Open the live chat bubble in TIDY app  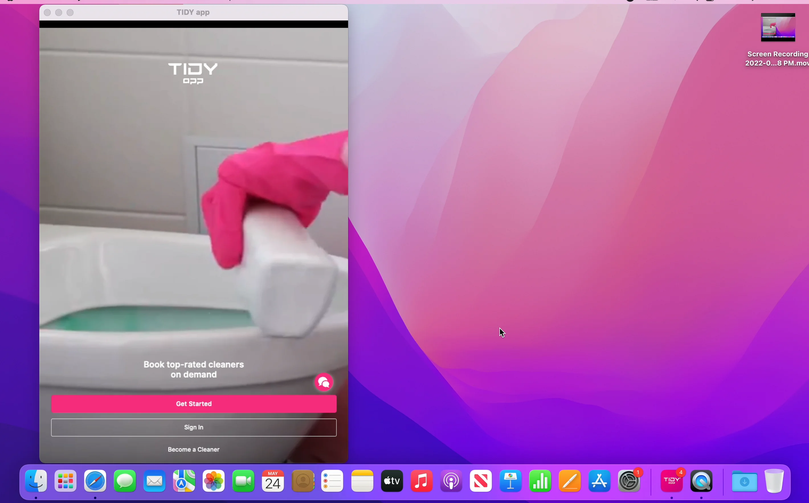324,382
